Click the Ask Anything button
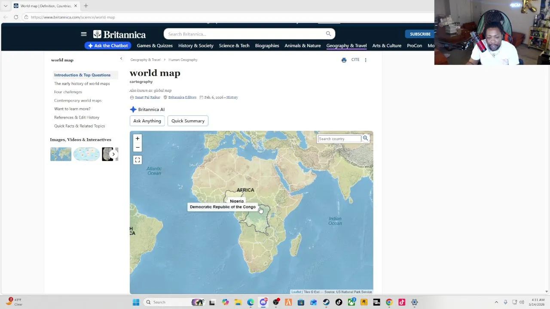Image resolution: width=550 pixels, height=309 pixels. pos(147,121)
